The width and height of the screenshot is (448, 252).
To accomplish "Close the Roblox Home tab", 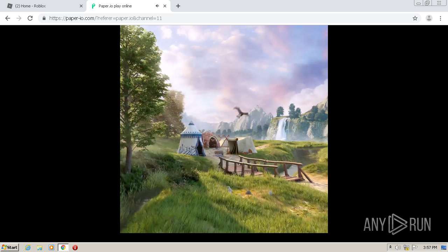I will tap(81, 6).
